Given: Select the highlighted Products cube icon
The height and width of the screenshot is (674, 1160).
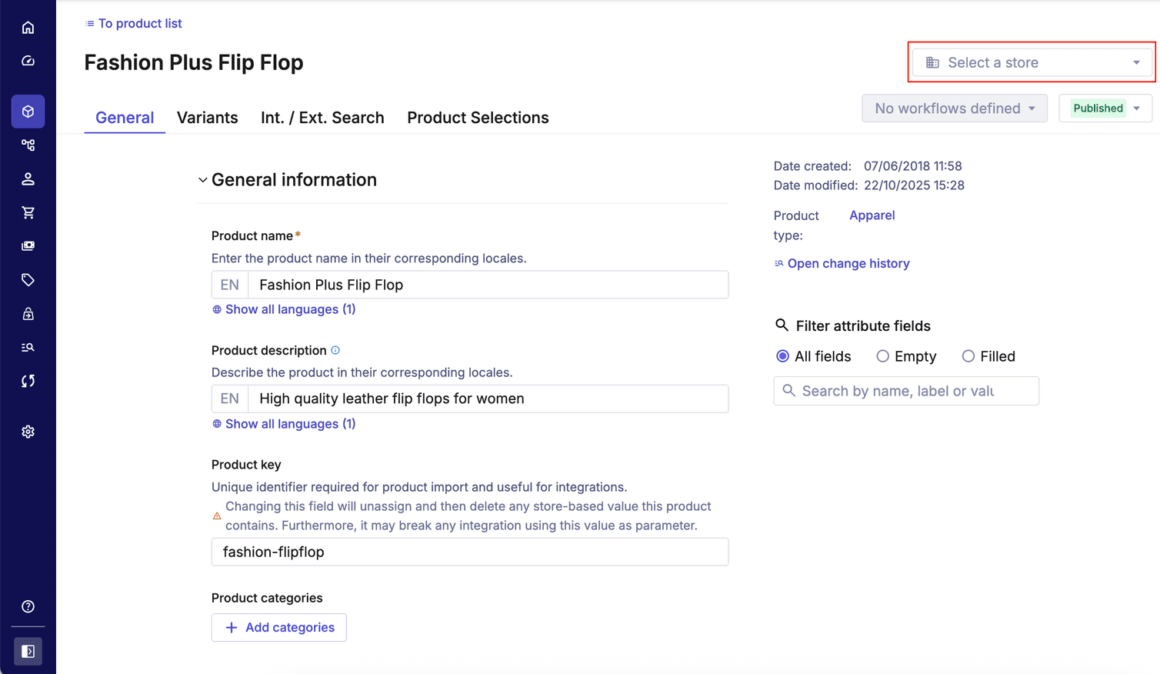Looking at the screenshot, I should click(x=28, y=111).
